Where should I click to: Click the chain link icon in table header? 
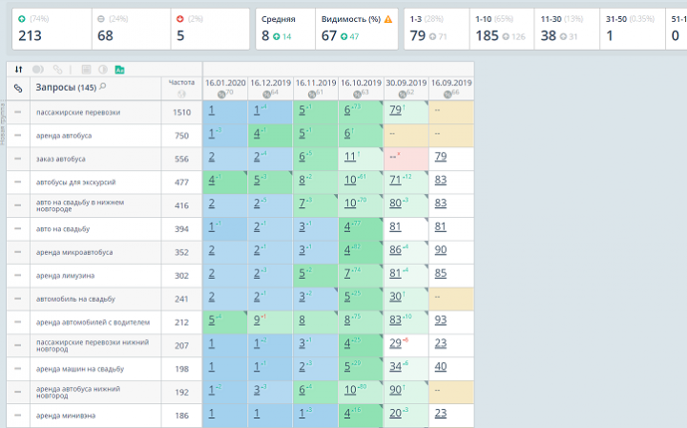pyautogui.click(x=18, y=88)
